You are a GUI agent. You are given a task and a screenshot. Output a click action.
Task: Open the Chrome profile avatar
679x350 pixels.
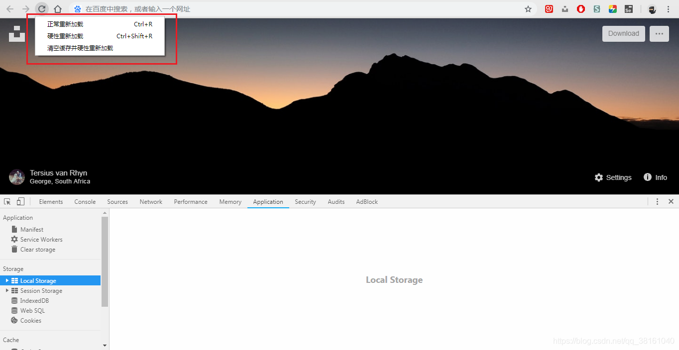pos(652,9)
